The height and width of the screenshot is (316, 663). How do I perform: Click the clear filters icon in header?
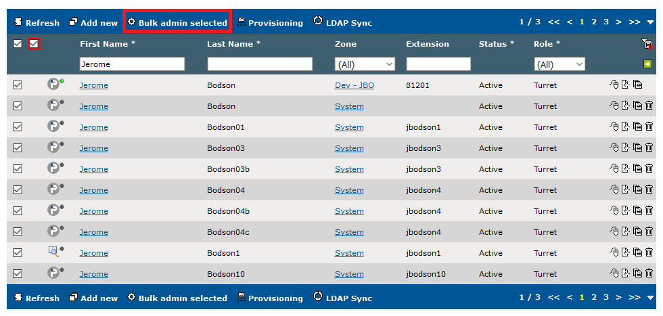647,44
